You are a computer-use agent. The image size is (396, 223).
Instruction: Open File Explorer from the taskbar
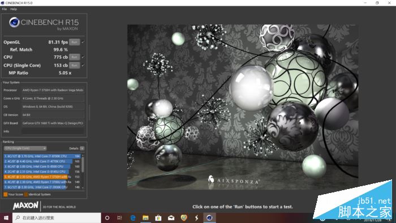(145, 218)
